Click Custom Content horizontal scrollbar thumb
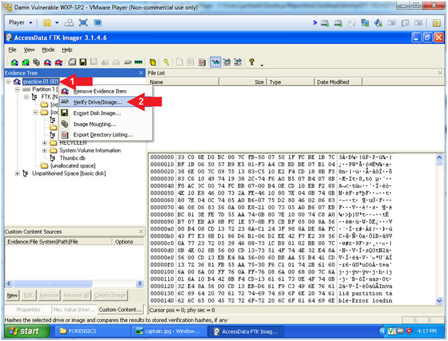 (x=52, y=283)
